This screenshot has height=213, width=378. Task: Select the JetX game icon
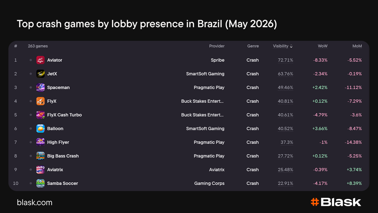[x=40, y=74]
